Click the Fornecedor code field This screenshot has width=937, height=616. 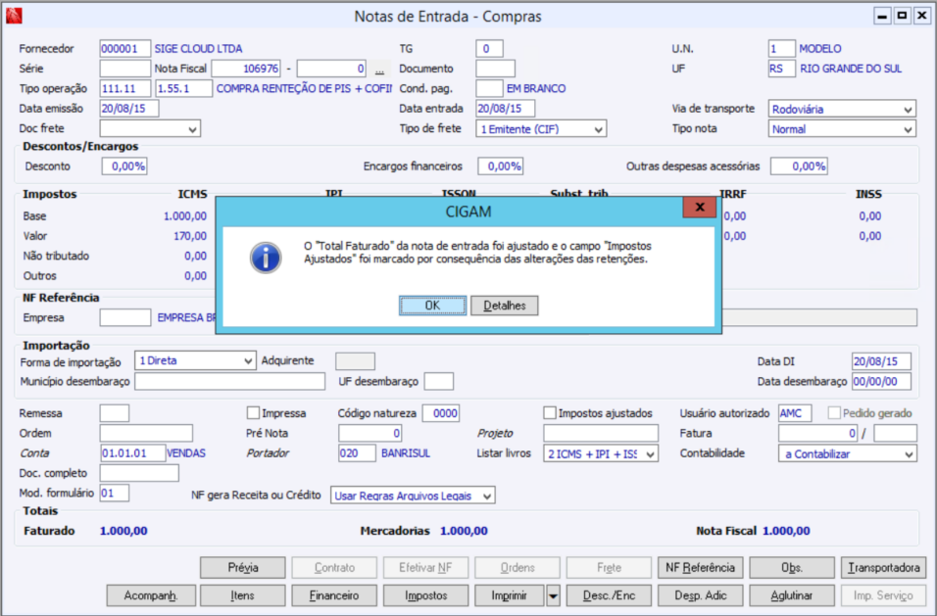click(124, 49)
